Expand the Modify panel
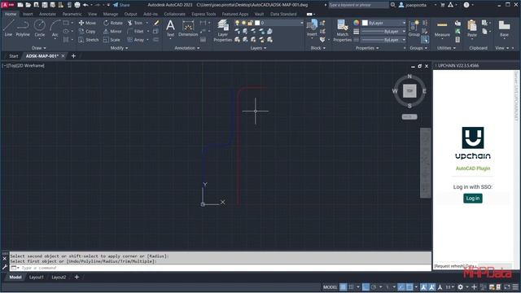 (119, 48)
